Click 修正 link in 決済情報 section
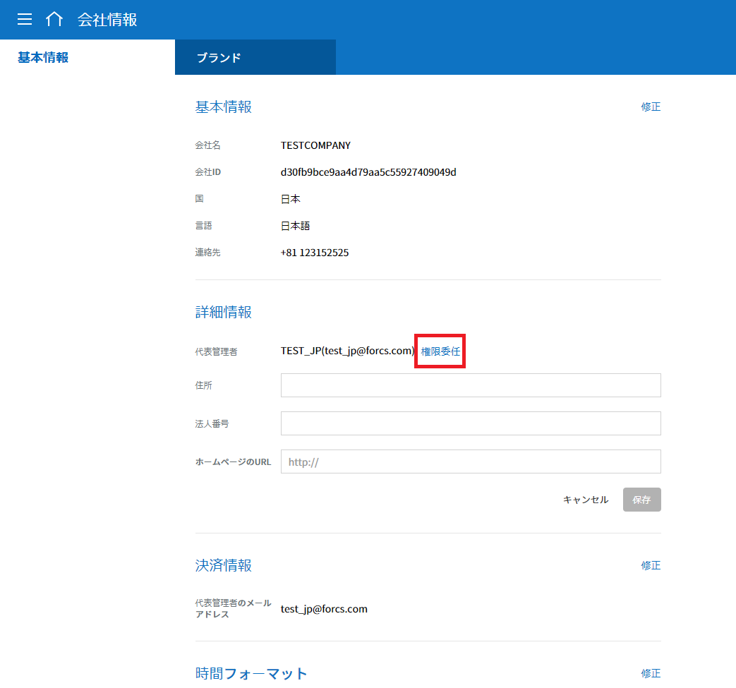Screen dimensions: 736x688 pos(651,565)
